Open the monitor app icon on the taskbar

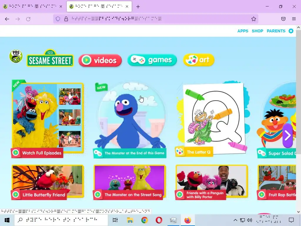coord(173,220)
